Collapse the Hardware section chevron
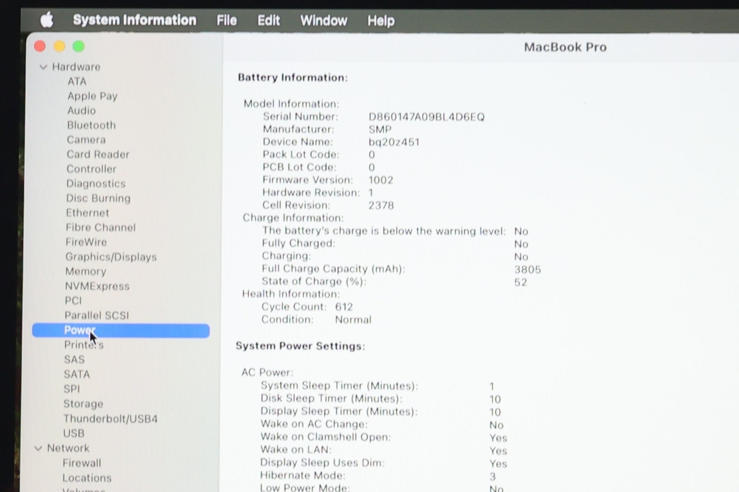The height and width of the screenshot is (492, 739). [43, 67]
